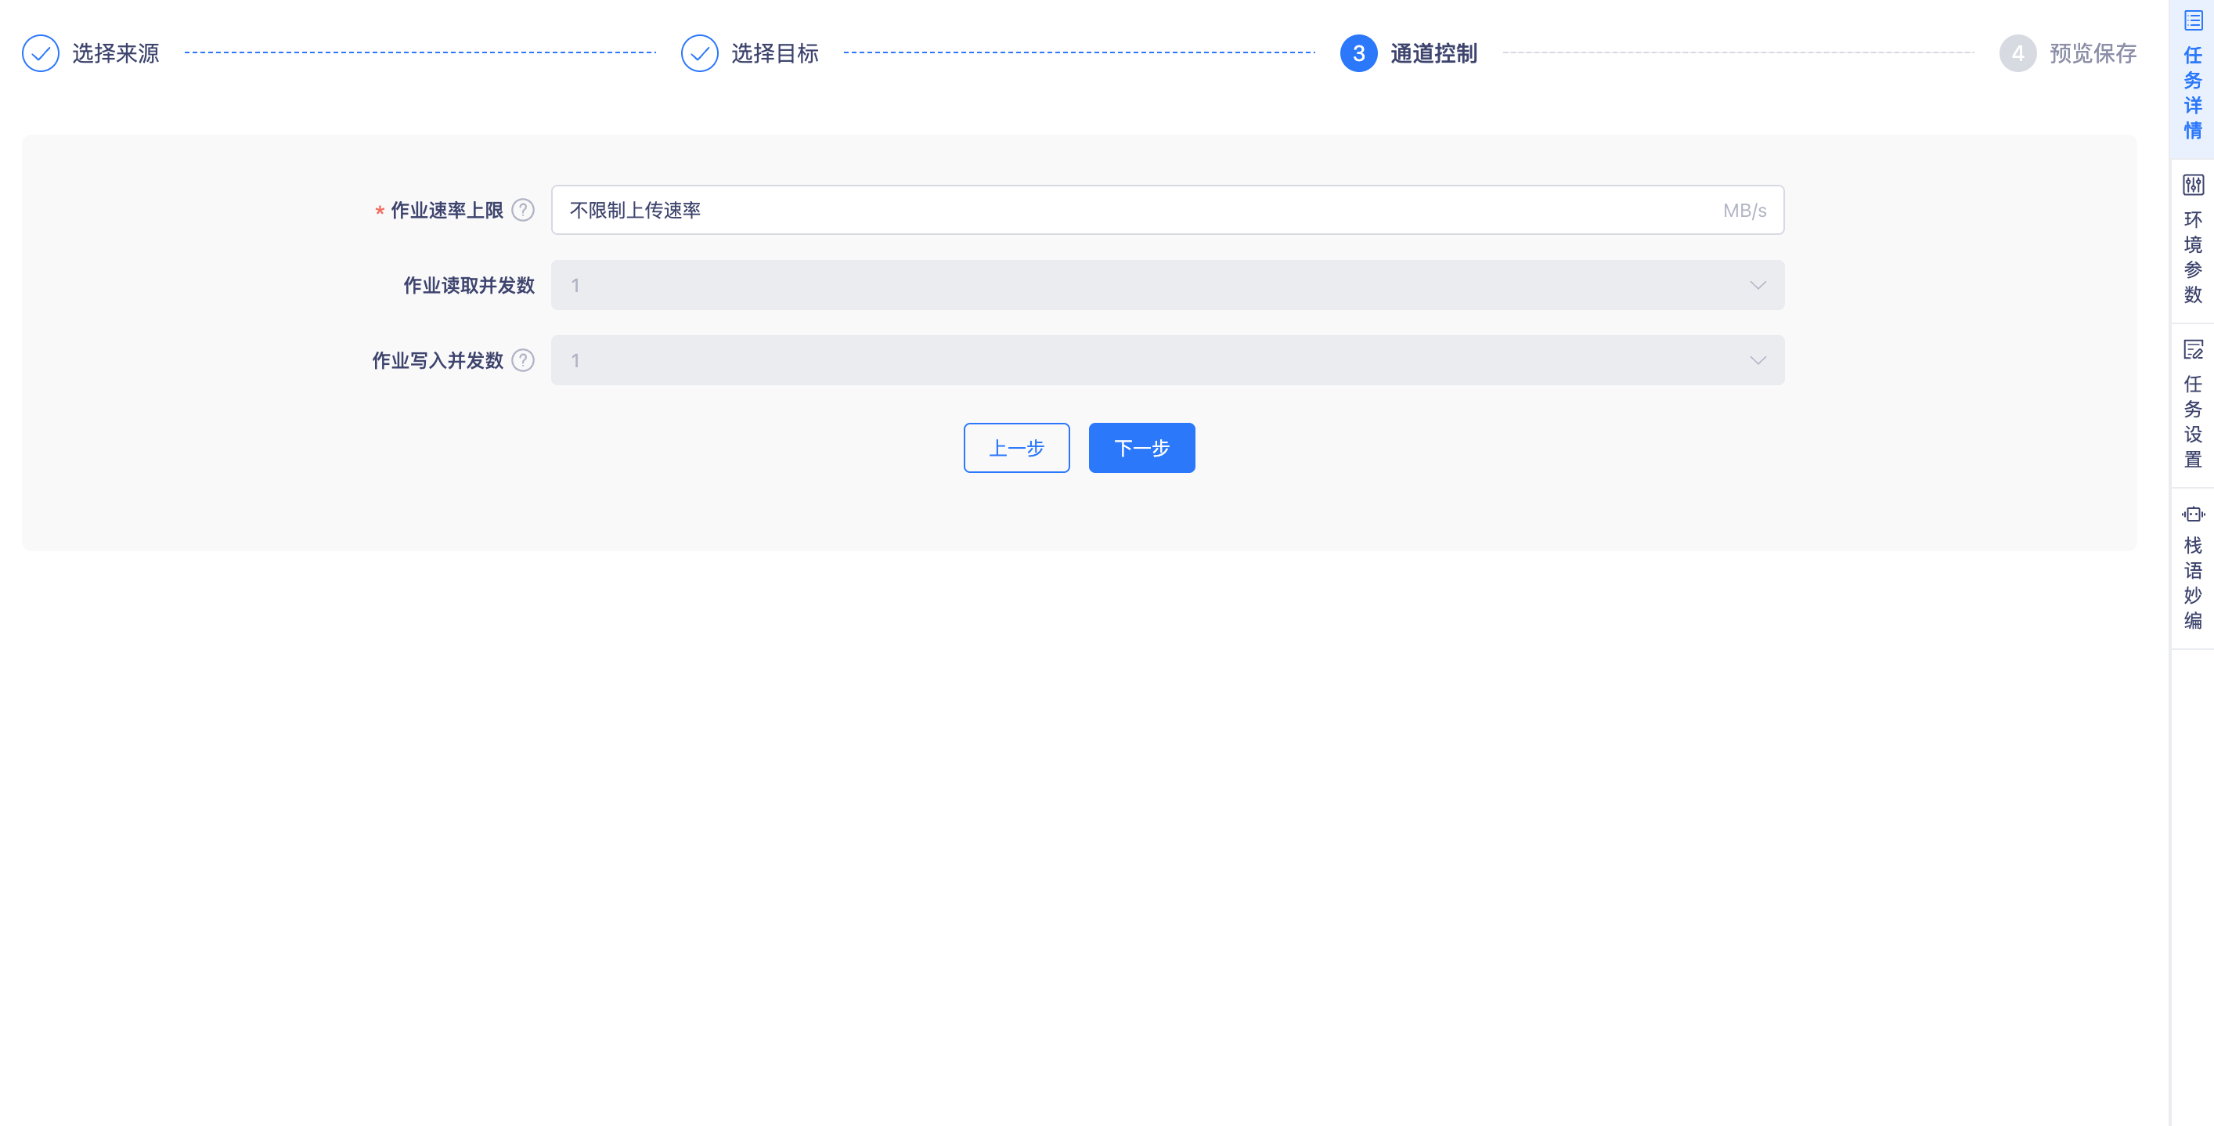Click chevron arrow of 作业写入并发数 select
Image resolution: width=2214 pixels, height=1126 pixels.
point(1758,360)
